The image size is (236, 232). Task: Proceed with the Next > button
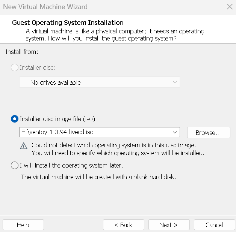pos(169,225)
